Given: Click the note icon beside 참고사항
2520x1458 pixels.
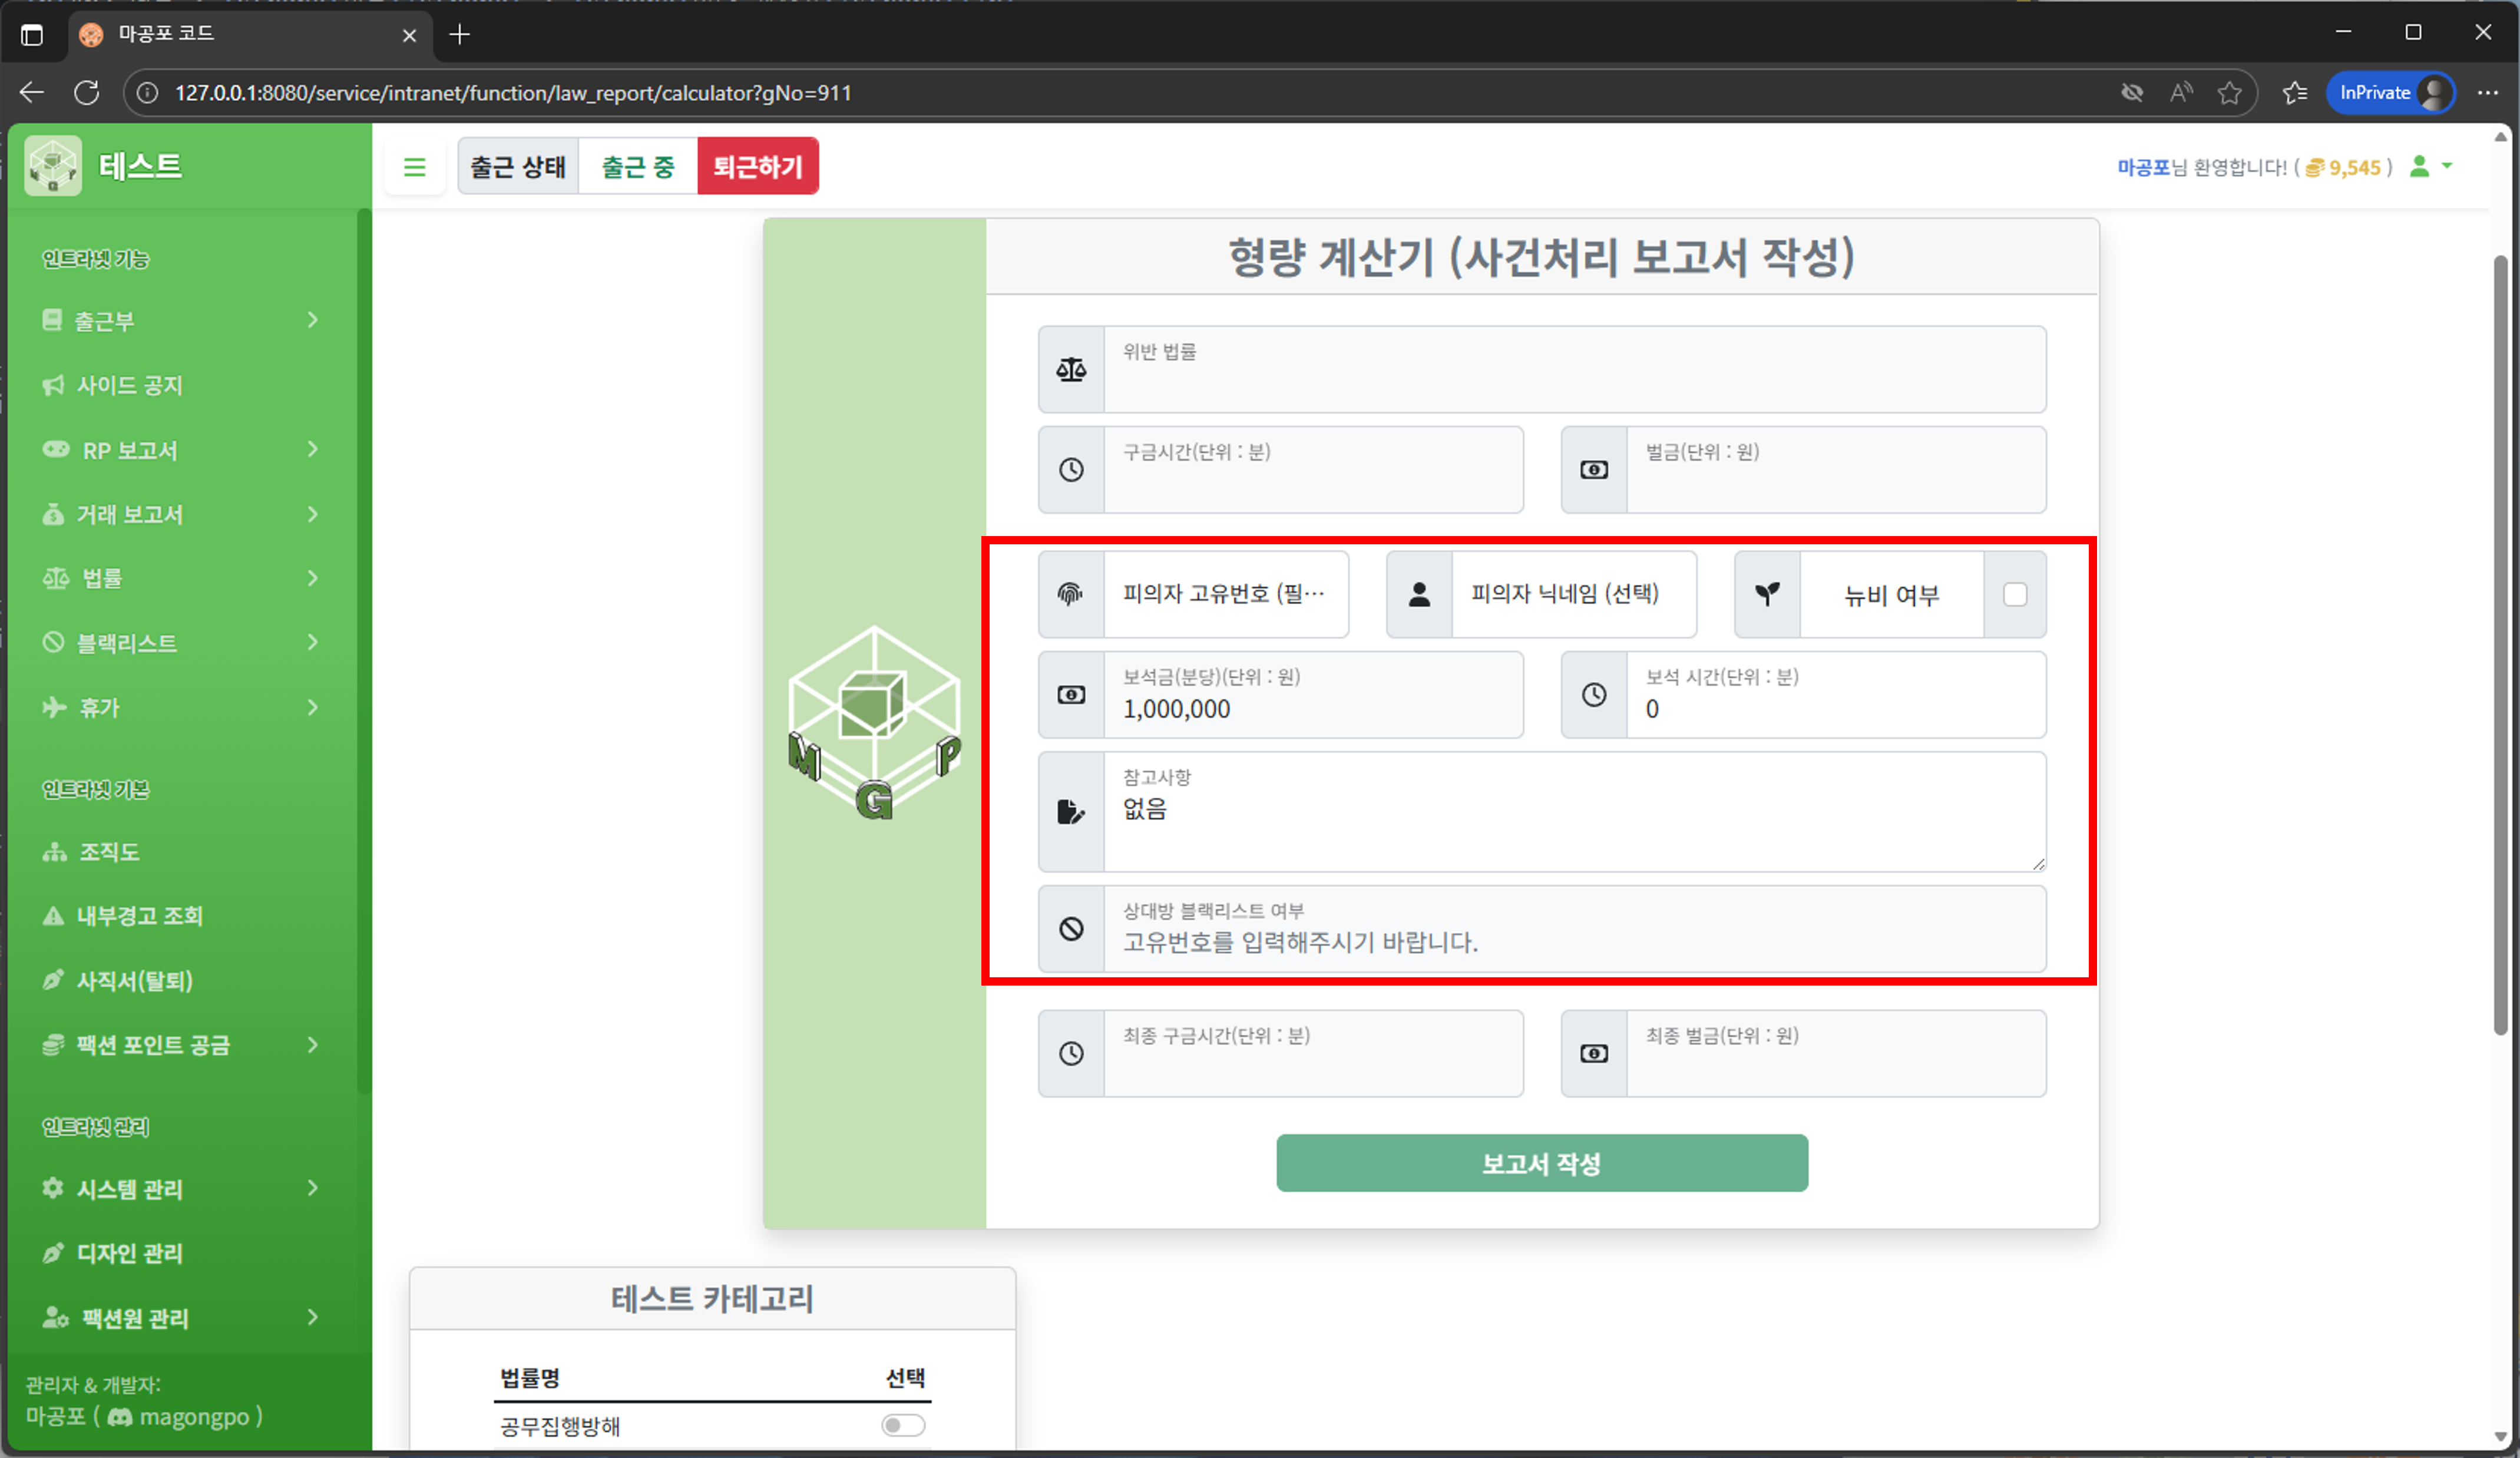Looking at the screenshot, I should coord(1071,812).
